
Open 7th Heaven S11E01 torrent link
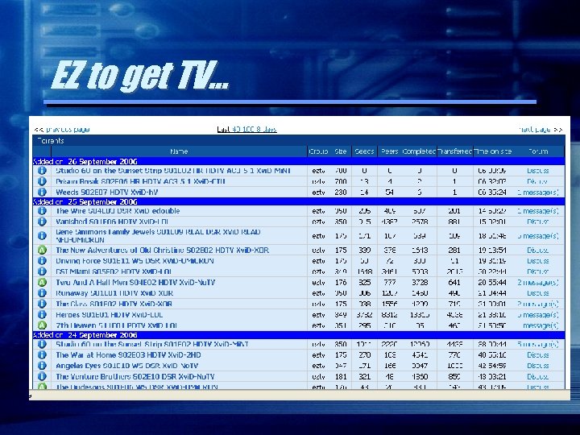tap(116, 325)
